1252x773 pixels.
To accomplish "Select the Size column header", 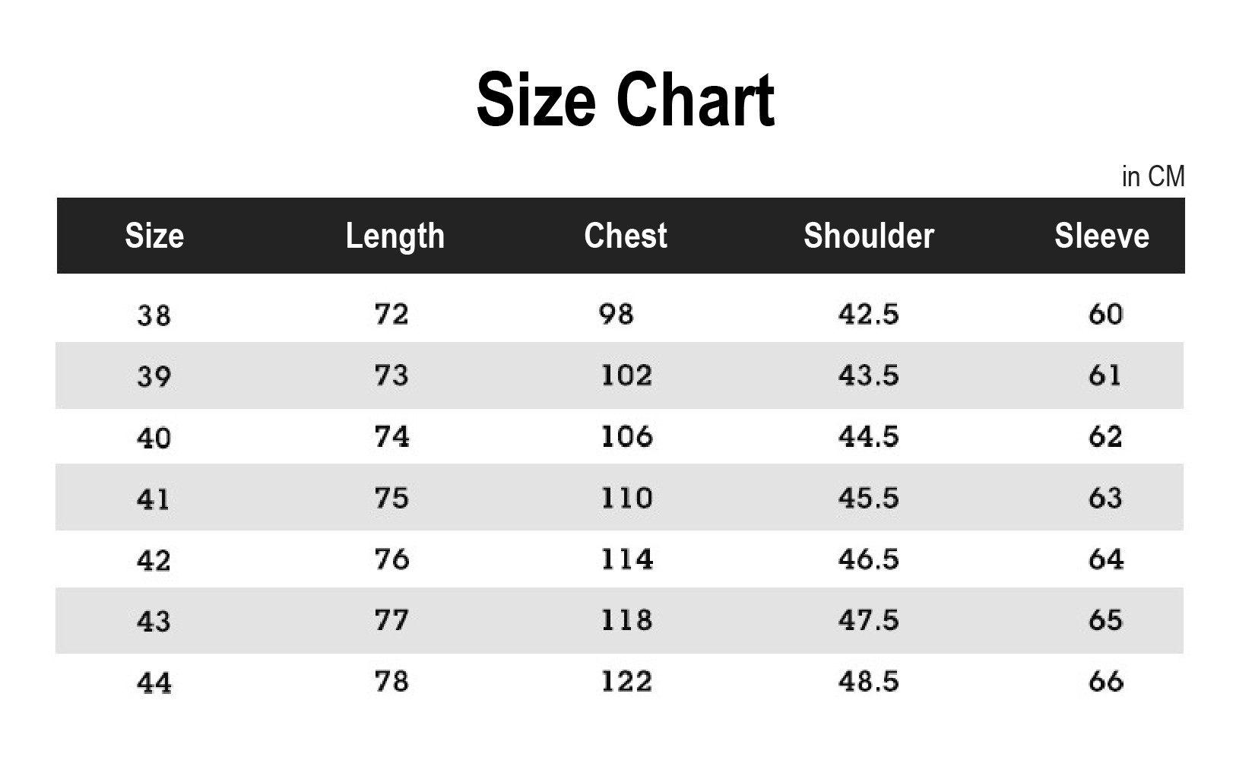I will (154, 236).
